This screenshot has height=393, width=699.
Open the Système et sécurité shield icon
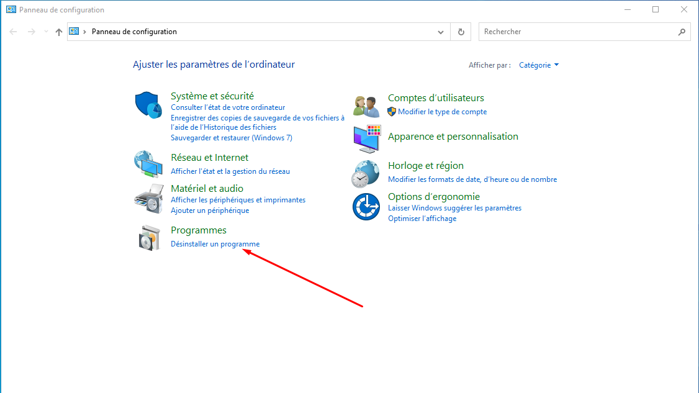148,105
